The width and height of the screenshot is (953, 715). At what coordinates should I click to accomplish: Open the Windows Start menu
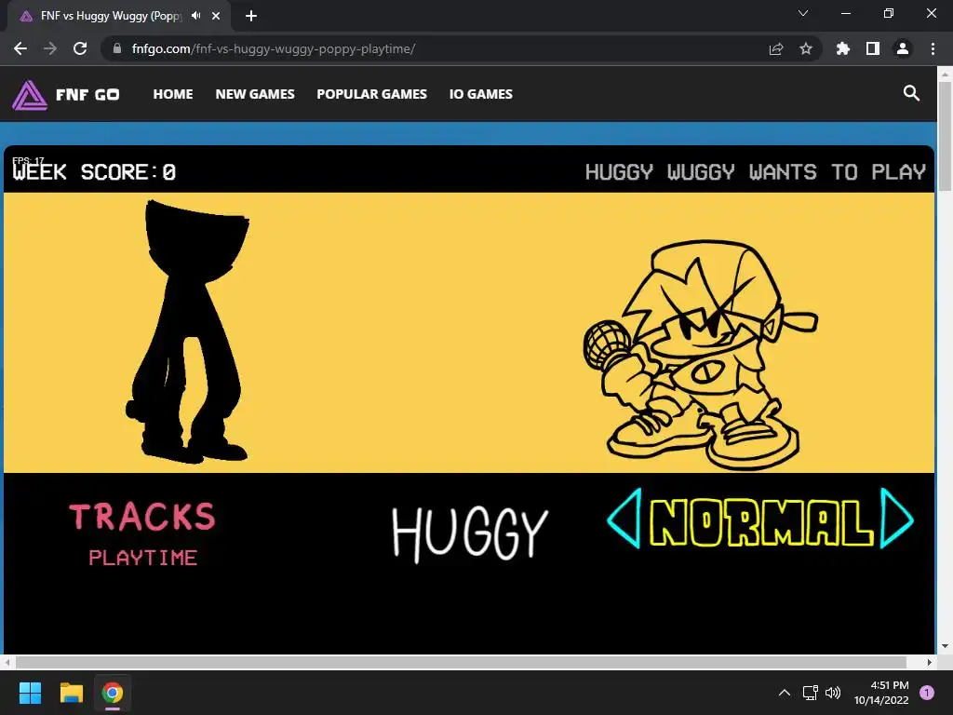(30, 693)
